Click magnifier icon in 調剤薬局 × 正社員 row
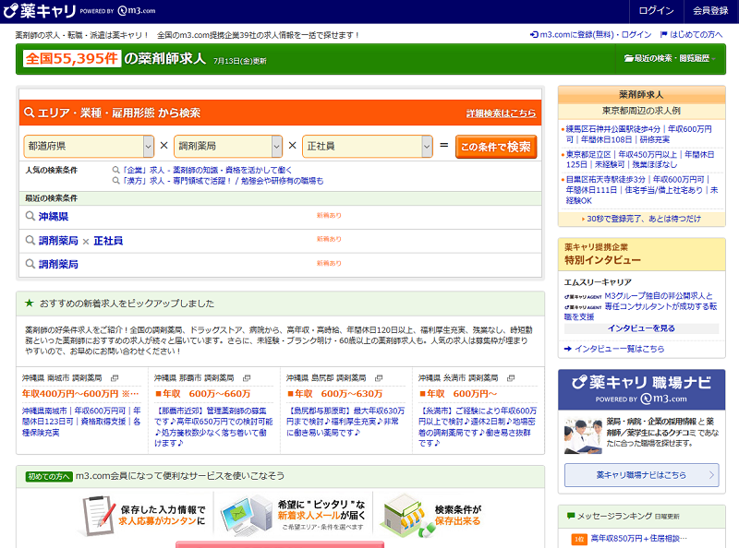The width and height of the screenshot is (739, 548). point(30,241)
